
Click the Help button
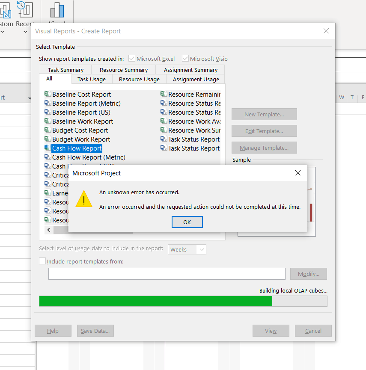pos(53,331)
